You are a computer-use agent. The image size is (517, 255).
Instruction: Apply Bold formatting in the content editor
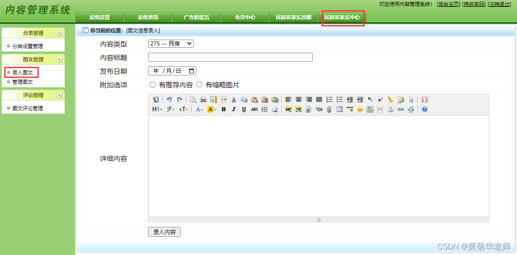tap(223, 109)
